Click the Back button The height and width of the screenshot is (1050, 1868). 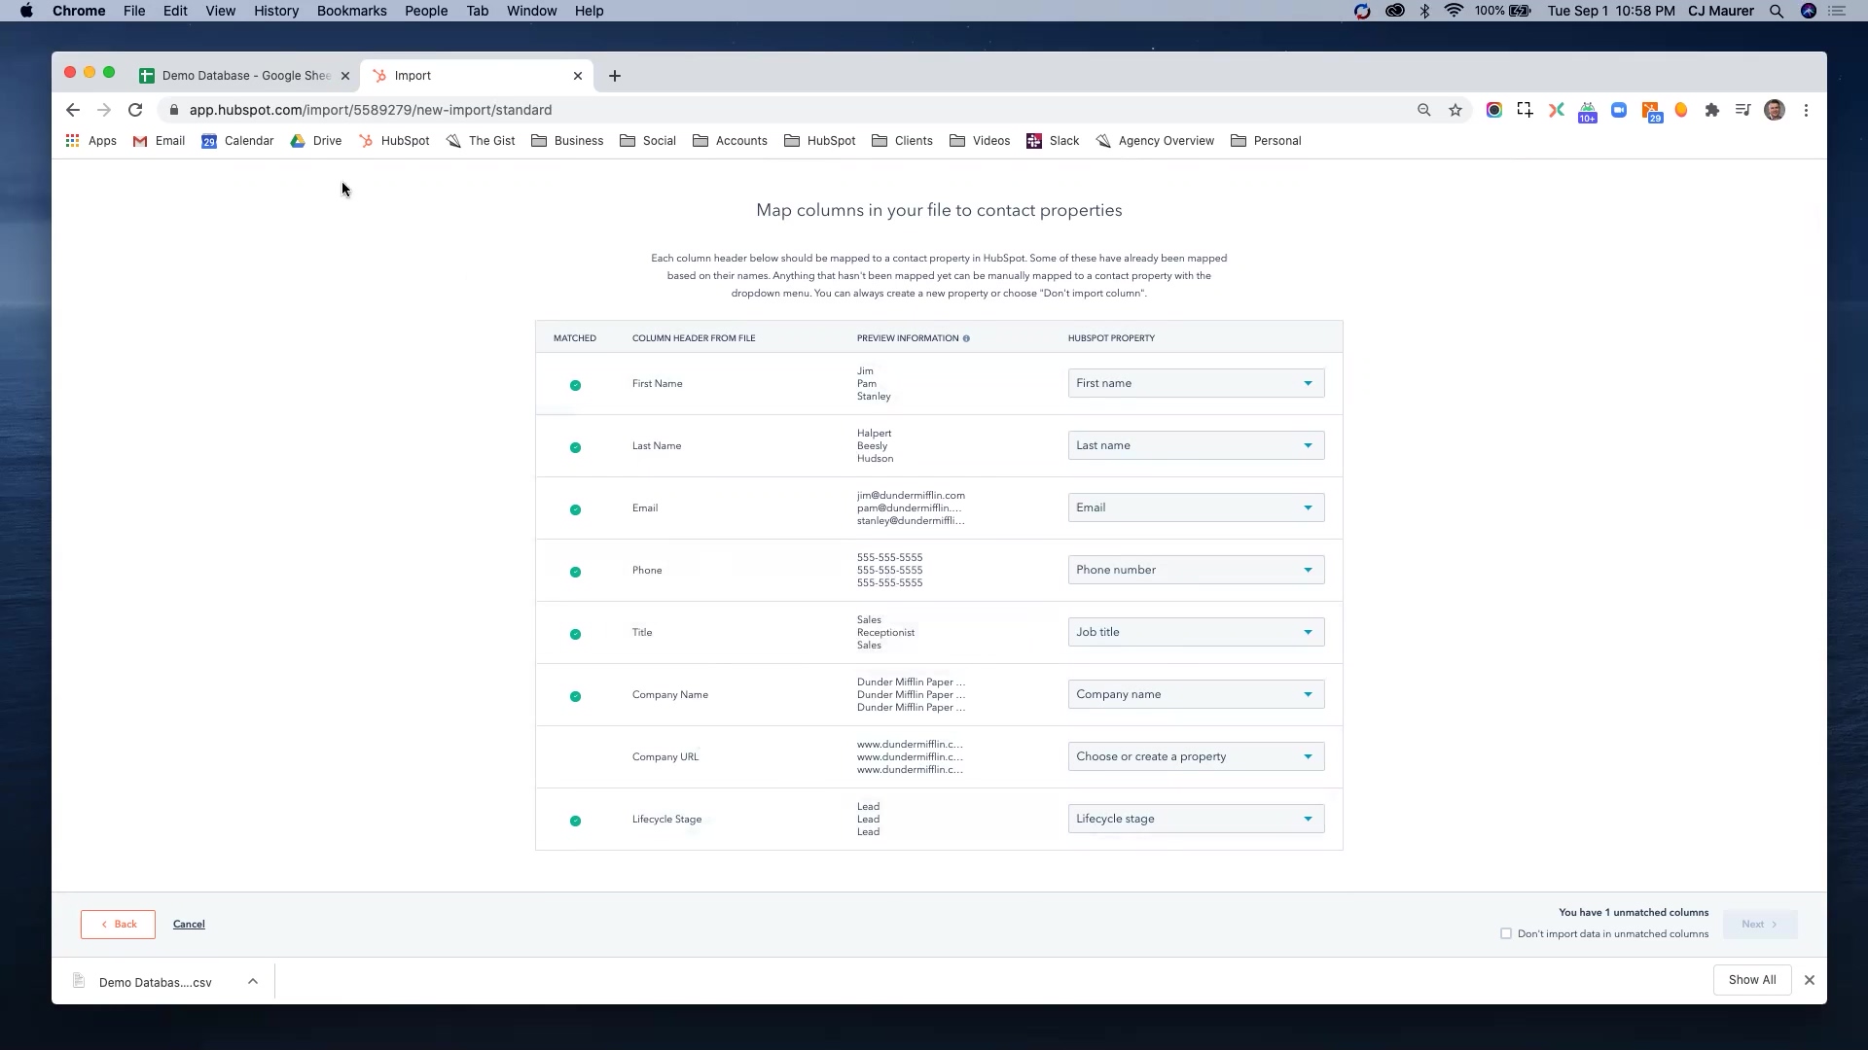(x=118, y=925)
